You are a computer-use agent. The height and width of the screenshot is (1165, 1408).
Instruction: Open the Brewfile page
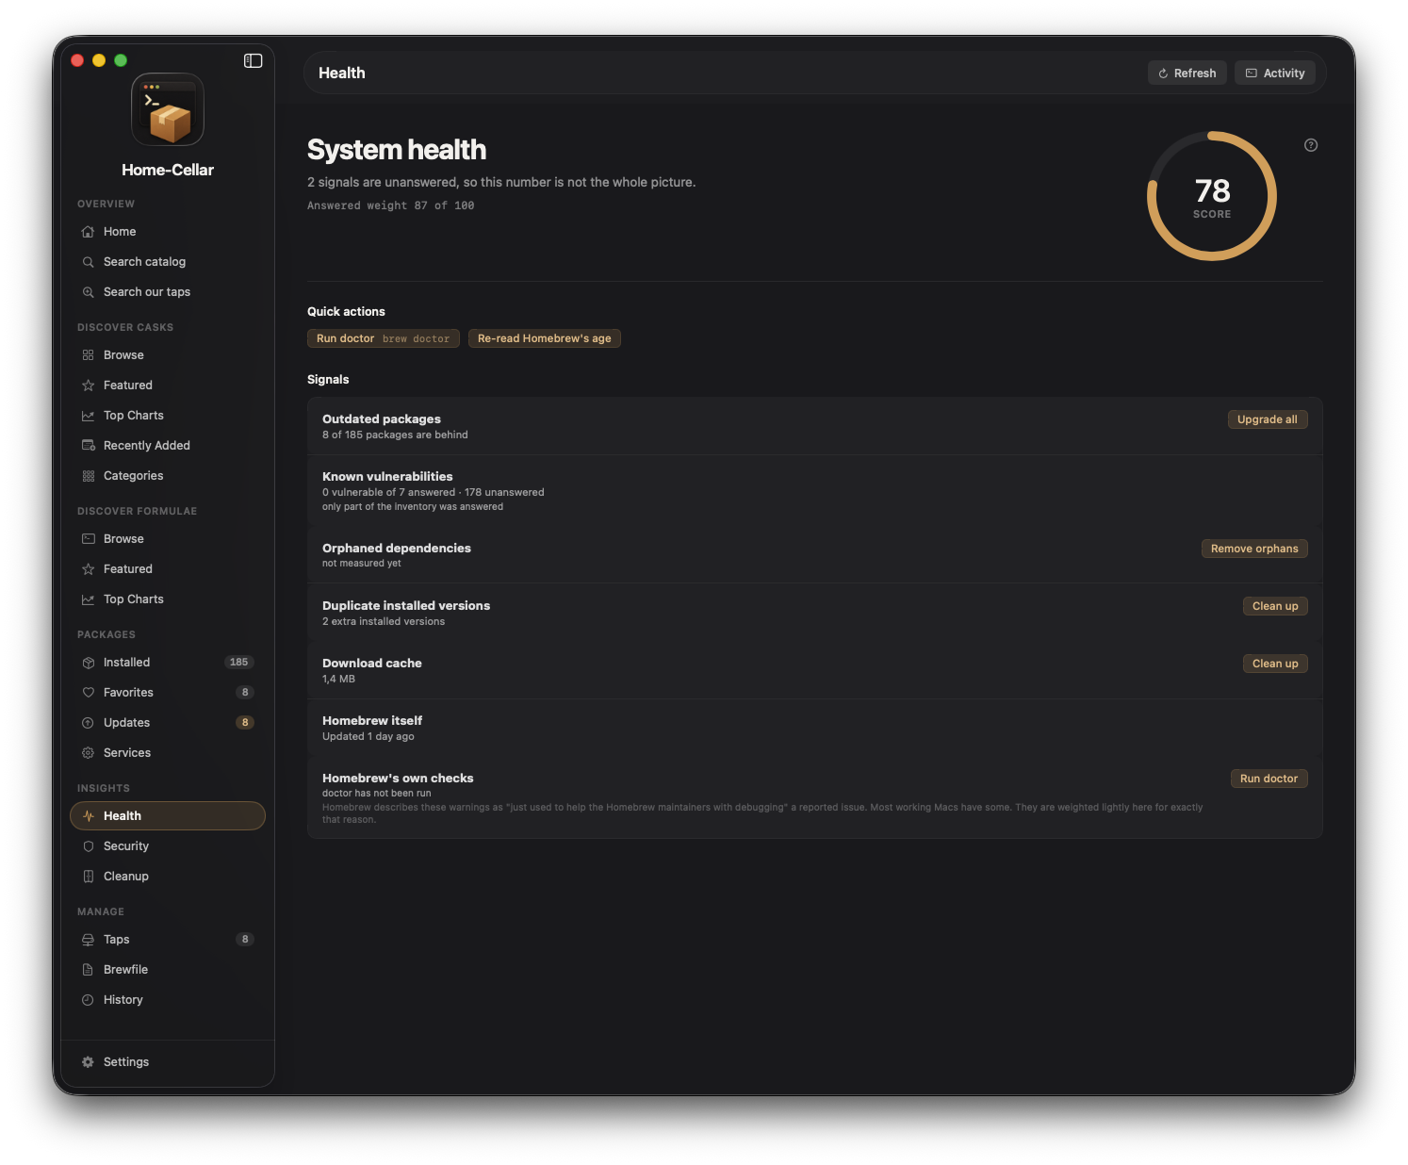(168, 970)
